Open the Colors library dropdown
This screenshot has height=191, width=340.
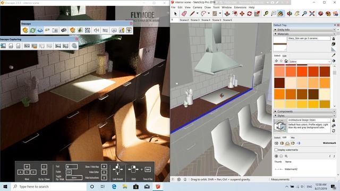(310, 62)
